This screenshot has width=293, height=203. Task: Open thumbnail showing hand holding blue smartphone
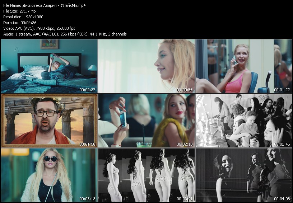click(146, 121)
